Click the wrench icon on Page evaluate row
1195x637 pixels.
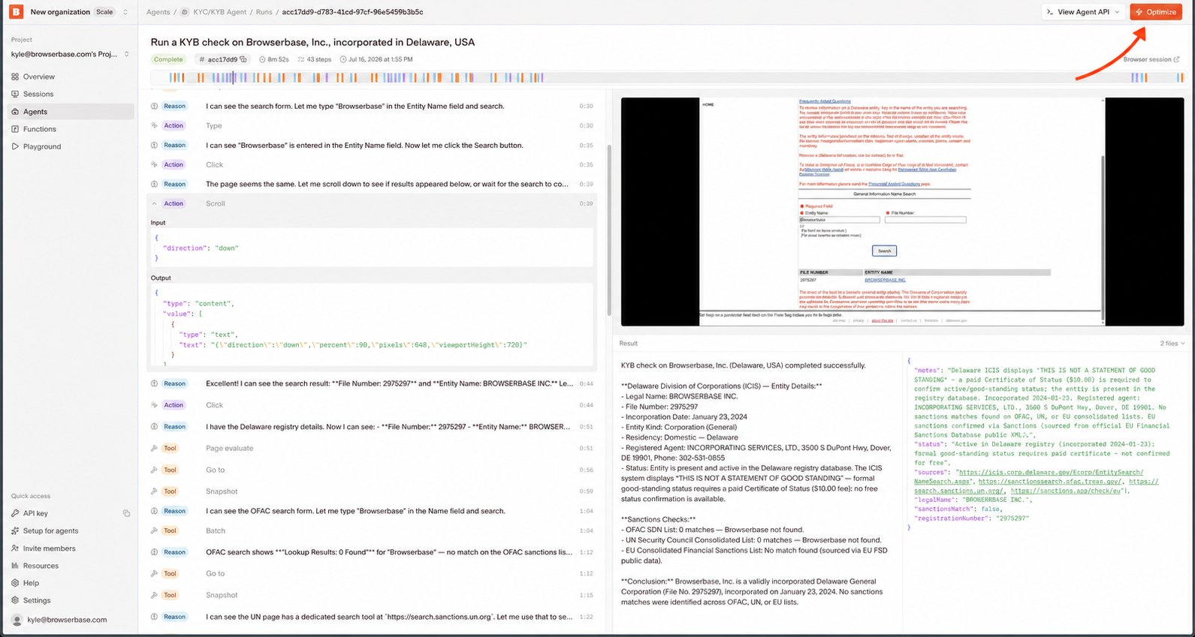tap(154, 448)
